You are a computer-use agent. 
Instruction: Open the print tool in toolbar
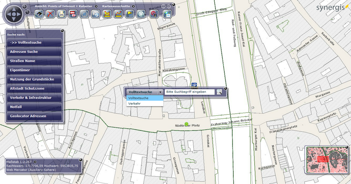click(62, 14)
